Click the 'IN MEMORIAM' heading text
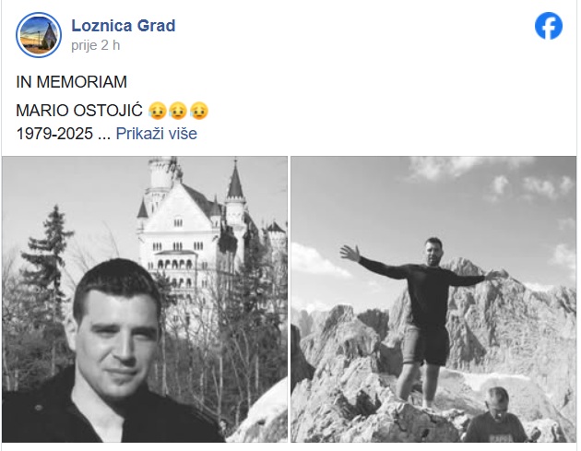 tap(72, 82)
